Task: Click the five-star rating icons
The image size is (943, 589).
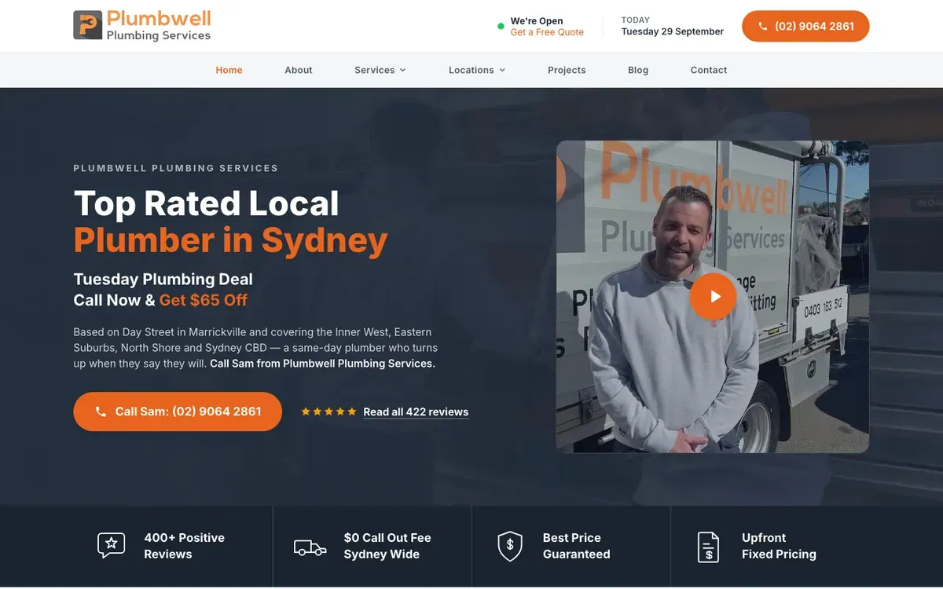Action: [328, 412]
